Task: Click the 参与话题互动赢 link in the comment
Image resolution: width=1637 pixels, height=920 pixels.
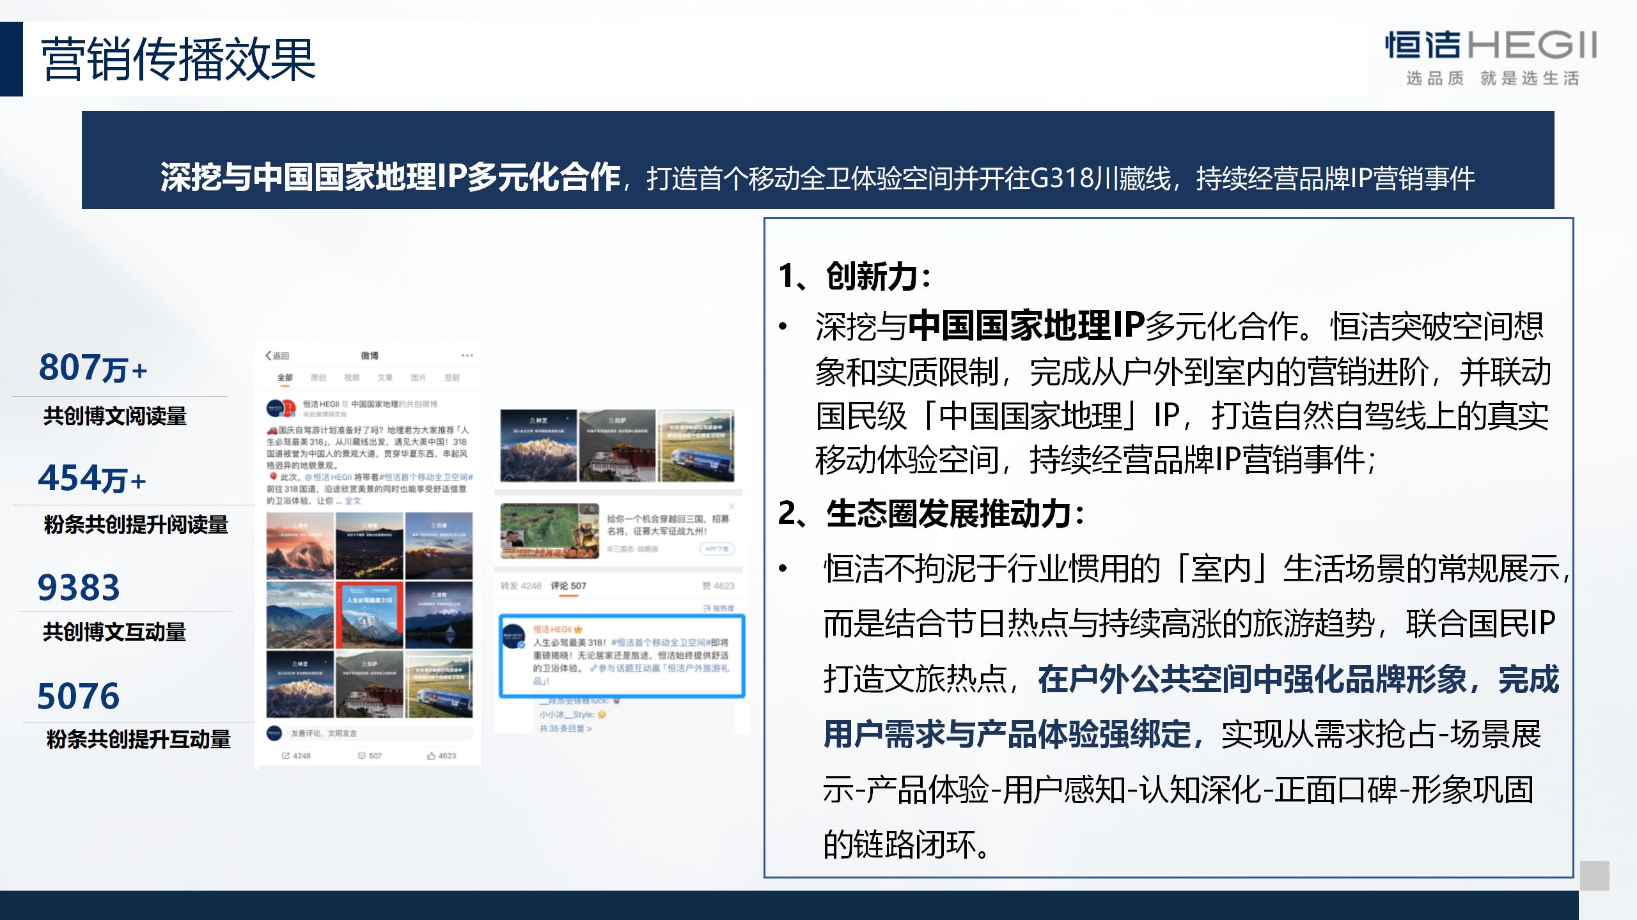Action: click(625, 668)
